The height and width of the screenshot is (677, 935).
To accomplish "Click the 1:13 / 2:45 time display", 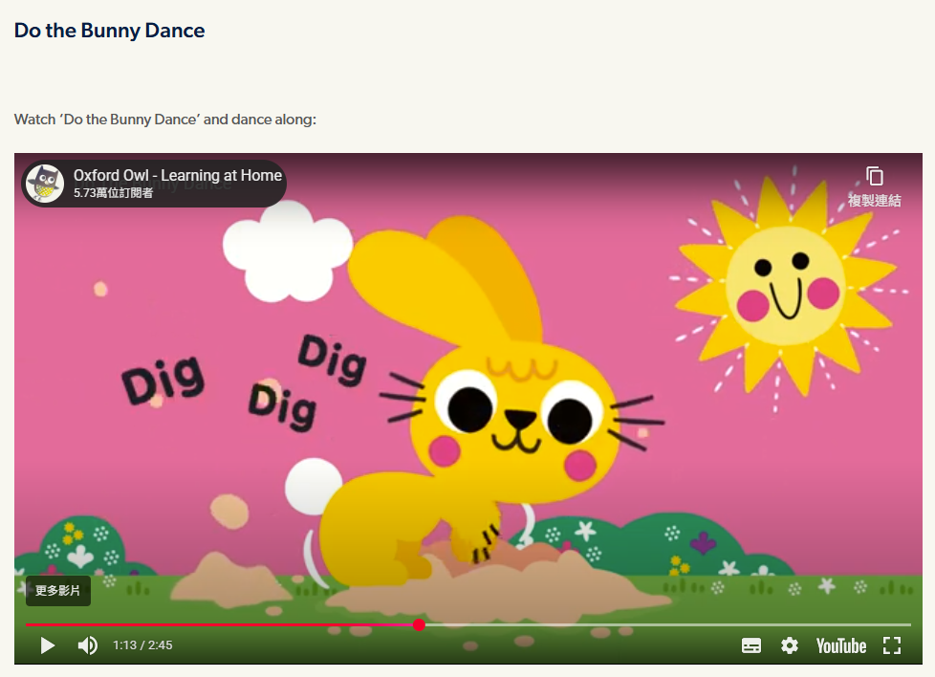I will pyautogui.click(x=142, y=645).
